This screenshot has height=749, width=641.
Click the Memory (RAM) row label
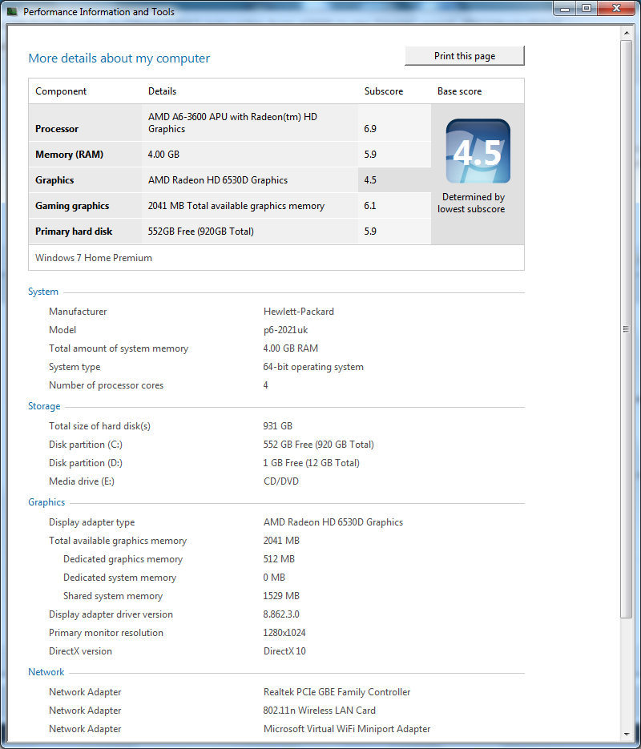(69, 155)
